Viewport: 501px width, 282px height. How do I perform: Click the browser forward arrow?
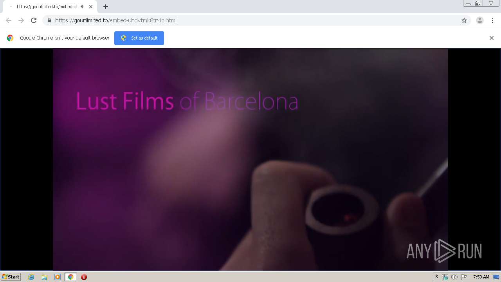(x=21, y=20)
